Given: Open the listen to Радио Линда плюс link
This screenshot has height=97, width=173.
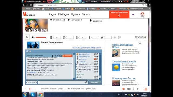Looking at the screenshot, I should coord(86,48).
